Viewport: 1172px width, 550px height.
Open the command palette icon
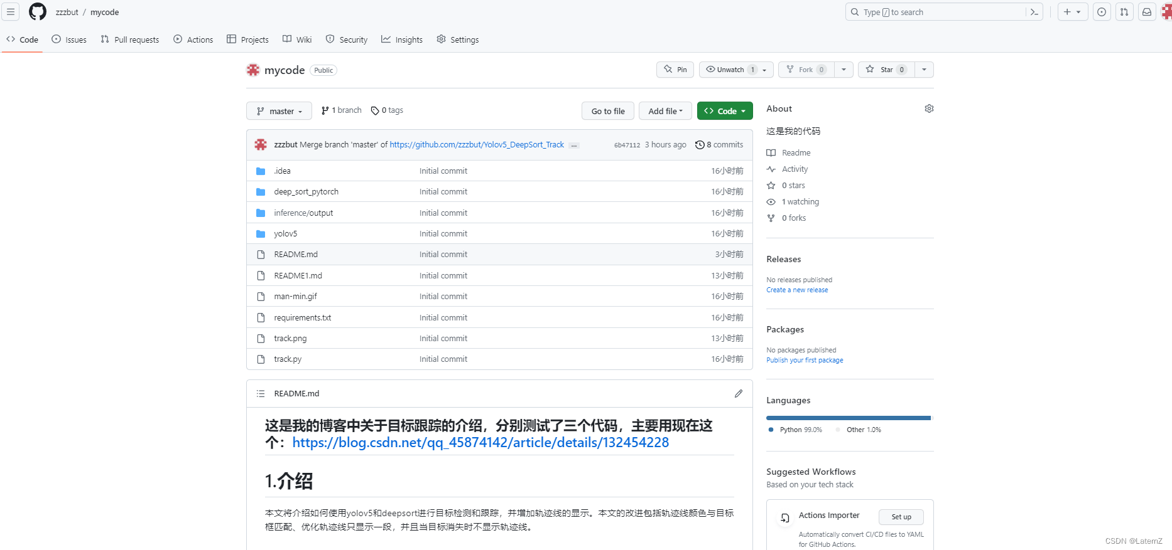pyautogui.click(x=1034, y=12)
